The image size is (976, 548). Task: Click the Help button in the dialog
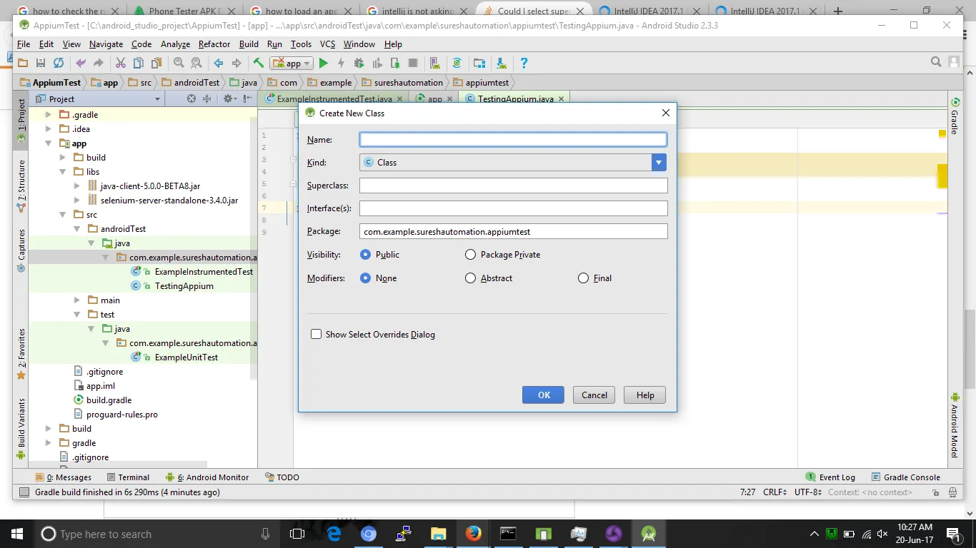tap(645, 395)
